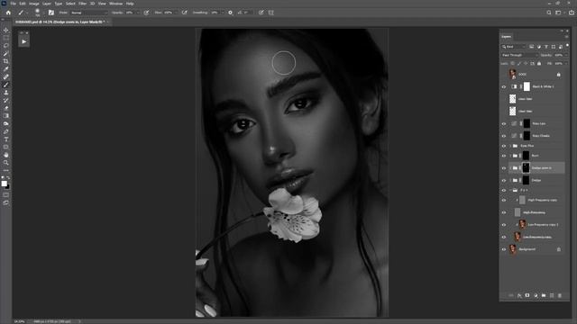The image size is (577, 324).
Task: Hide the High Frequency copy layer
Action: pyautogui.click(x=504, y=200)
